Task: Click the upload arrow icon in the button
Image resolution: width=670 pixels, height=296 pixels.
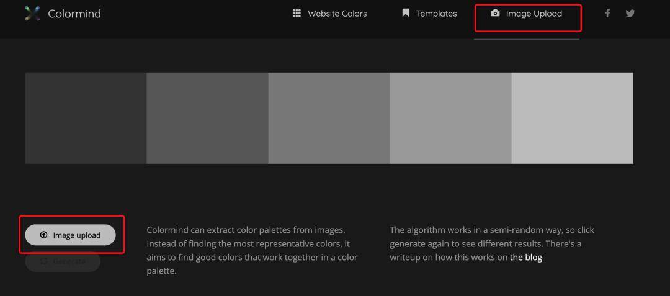Action: pos(43,235)
